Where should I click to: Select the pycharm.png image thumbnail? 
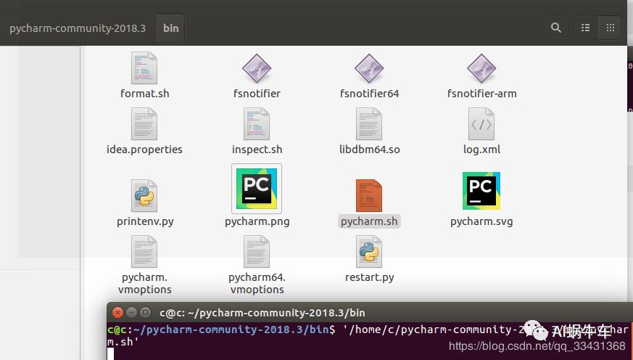pyautogui.click(x=257, y=188)
